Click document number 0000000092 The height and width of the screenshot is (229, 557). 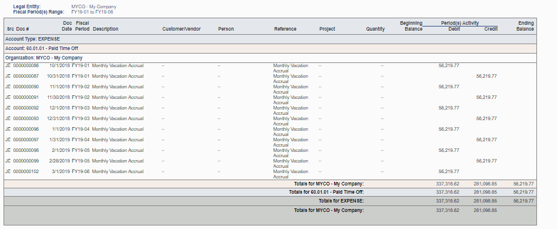(26, 108)
